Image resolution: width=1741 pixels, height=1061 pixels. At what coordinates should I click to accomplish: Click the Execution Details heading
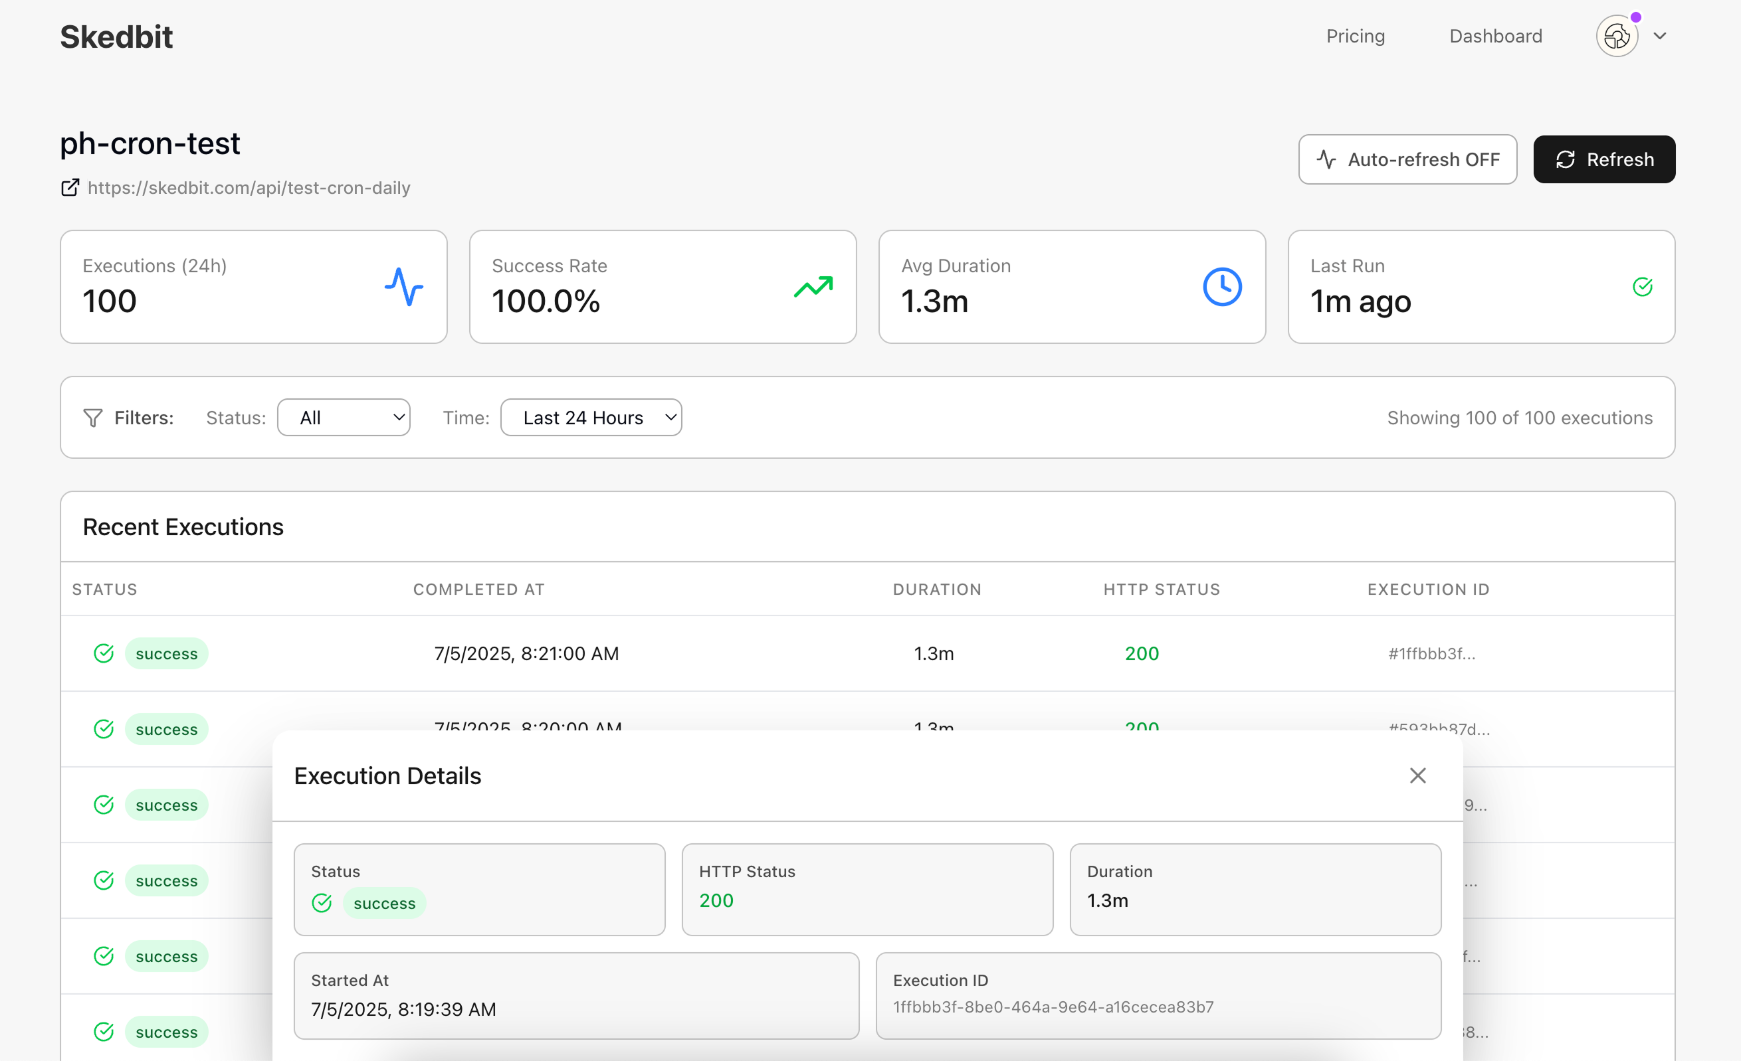click(387, 775)
